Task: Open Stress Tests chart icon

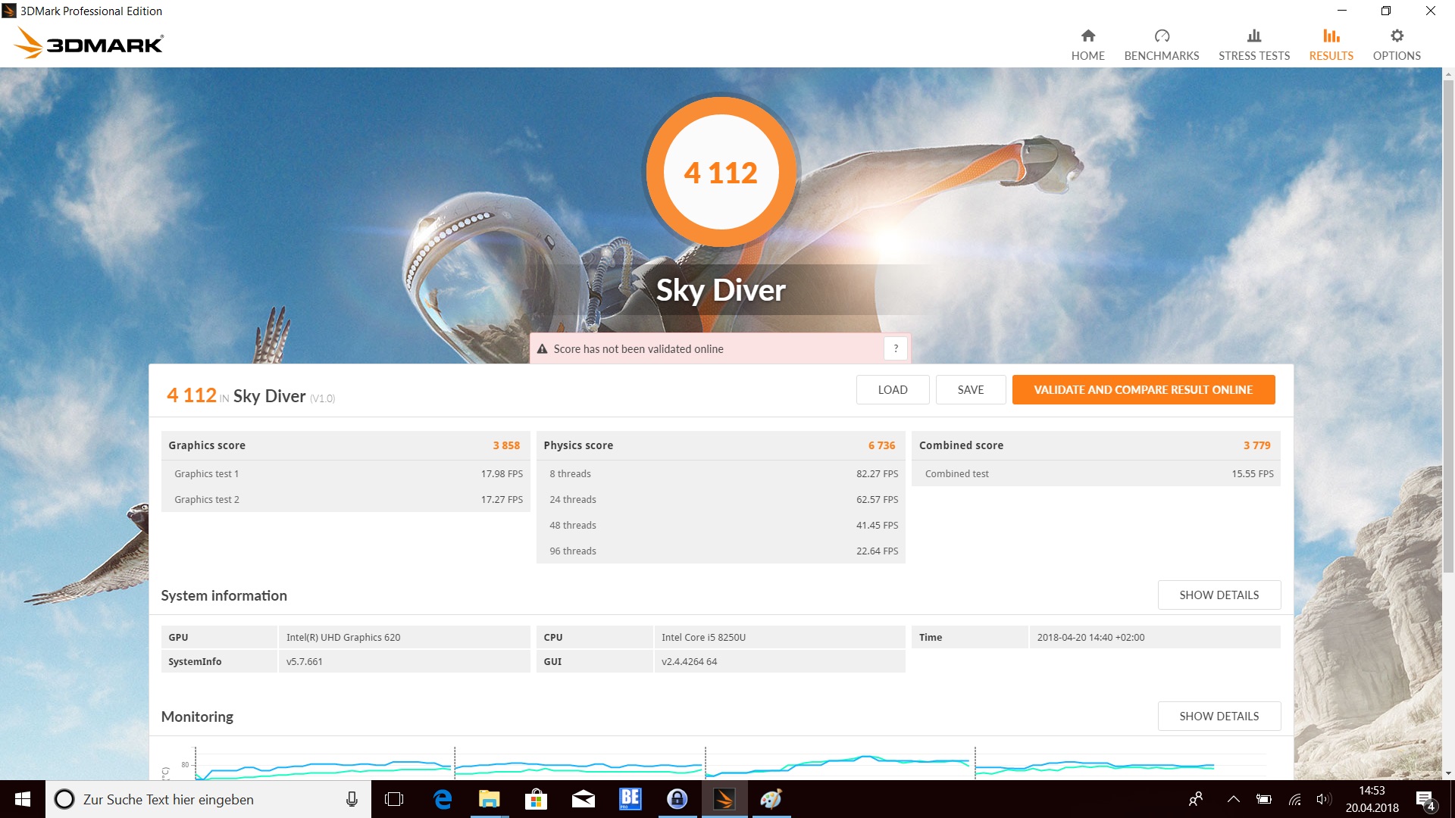Action: 1253,36
